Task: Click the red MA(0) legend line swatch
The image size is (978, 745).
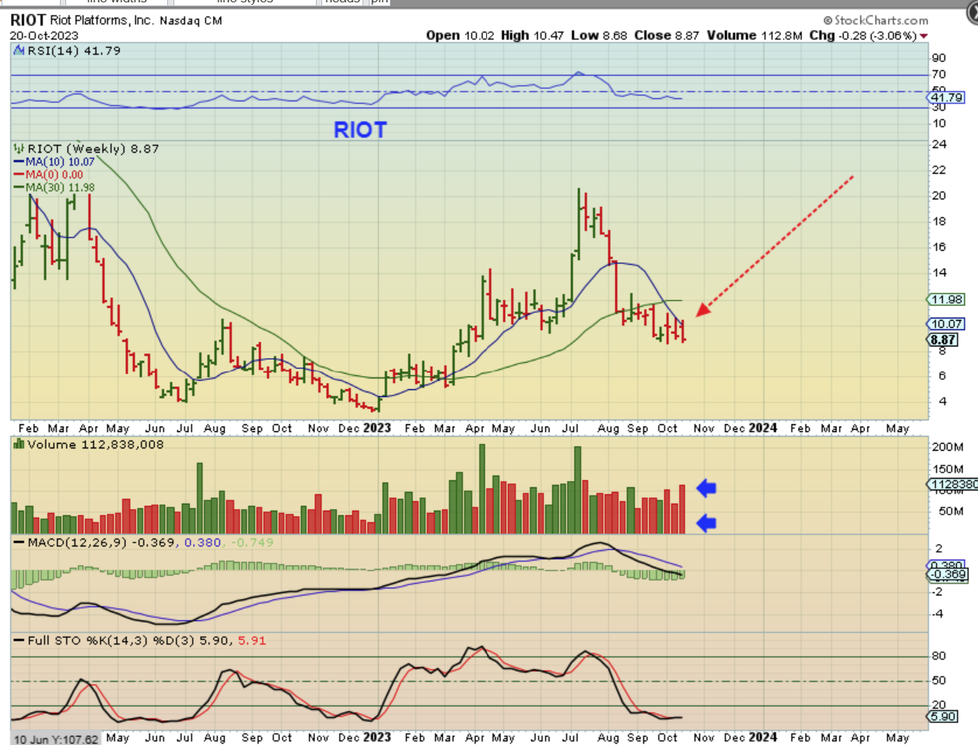Action: tap(19, 174)
